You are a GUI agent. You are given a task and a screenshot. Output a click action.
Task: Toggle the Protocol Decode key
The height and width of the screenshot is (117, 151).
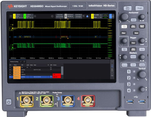[142, 65]
